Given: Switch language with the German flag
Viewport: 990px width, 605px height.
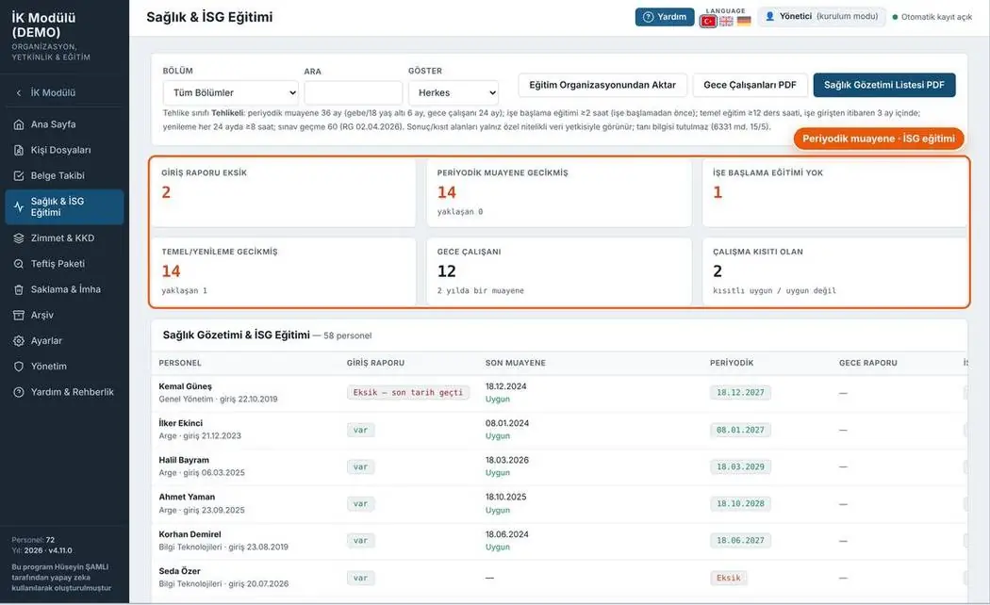Looking at the screenshot, I should [744, 22].
